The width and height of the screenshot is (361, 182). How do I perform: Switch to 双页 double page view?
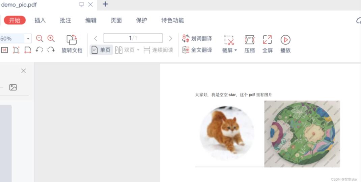click(x=125, y=50)
